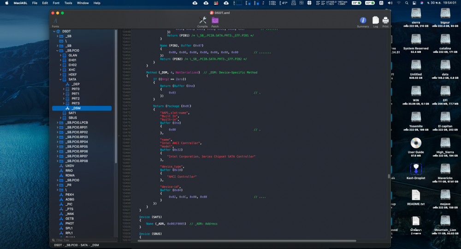Open the Font menu
Viewport: 461px width, 249px height.
pyautogui.click(x=56, y=3)
